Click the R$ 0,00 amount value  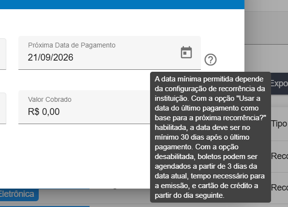point(44,111)
